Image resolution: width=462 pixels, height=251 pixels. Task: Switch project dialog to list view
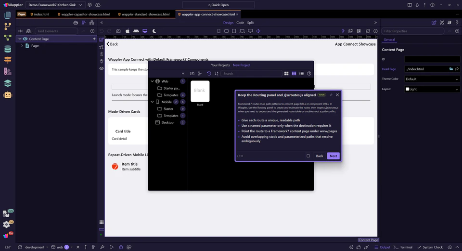point(301,73)
